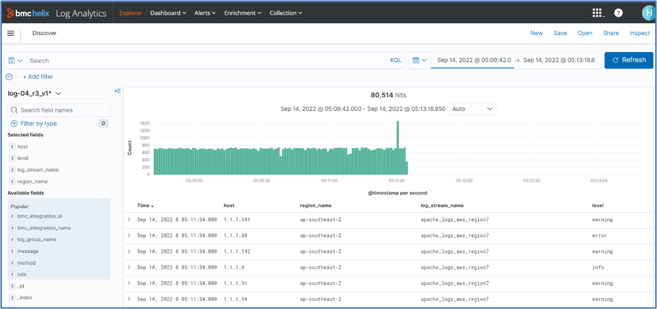Sort by Time column arrow
This screenshot has width=657, height=309.
152,206
